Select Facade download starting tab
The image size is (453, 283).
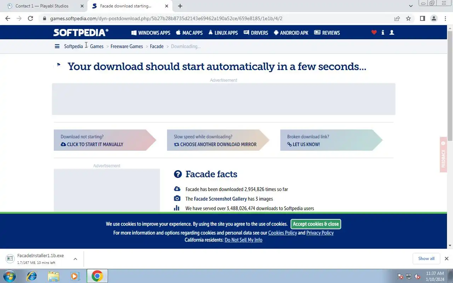tap(126, 6)
